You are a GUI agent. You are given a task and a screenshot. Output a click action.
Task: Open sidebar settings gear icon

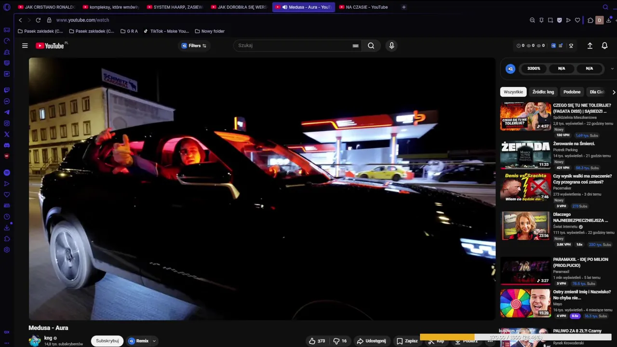click(x=7, y=250)
